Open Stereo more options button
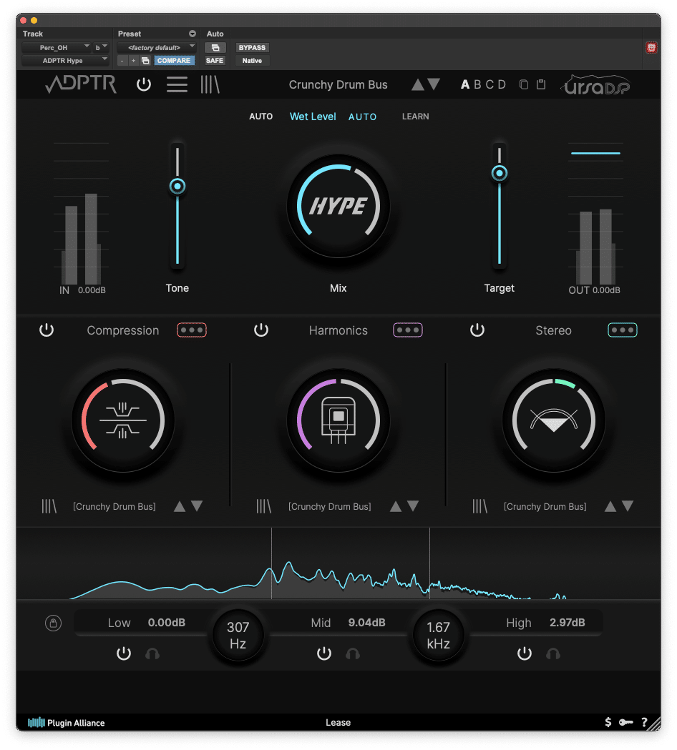 click(623, 330)
